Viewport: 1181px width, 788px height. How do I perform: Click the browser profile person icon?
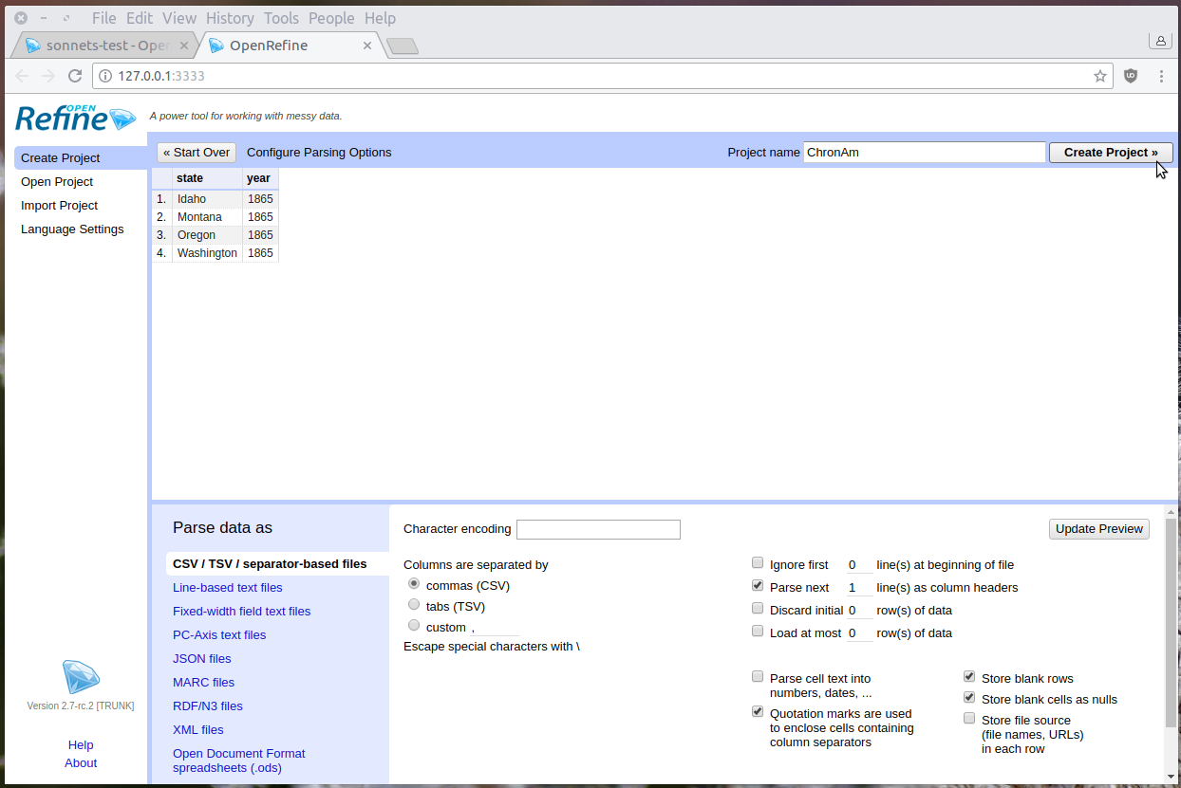1159,41
